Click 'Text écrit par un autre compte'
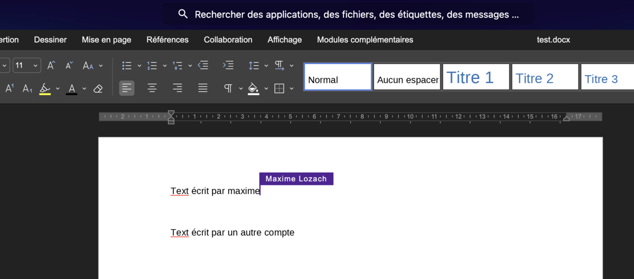The height and width of the screenshot is (279, 634). (232, 232)
